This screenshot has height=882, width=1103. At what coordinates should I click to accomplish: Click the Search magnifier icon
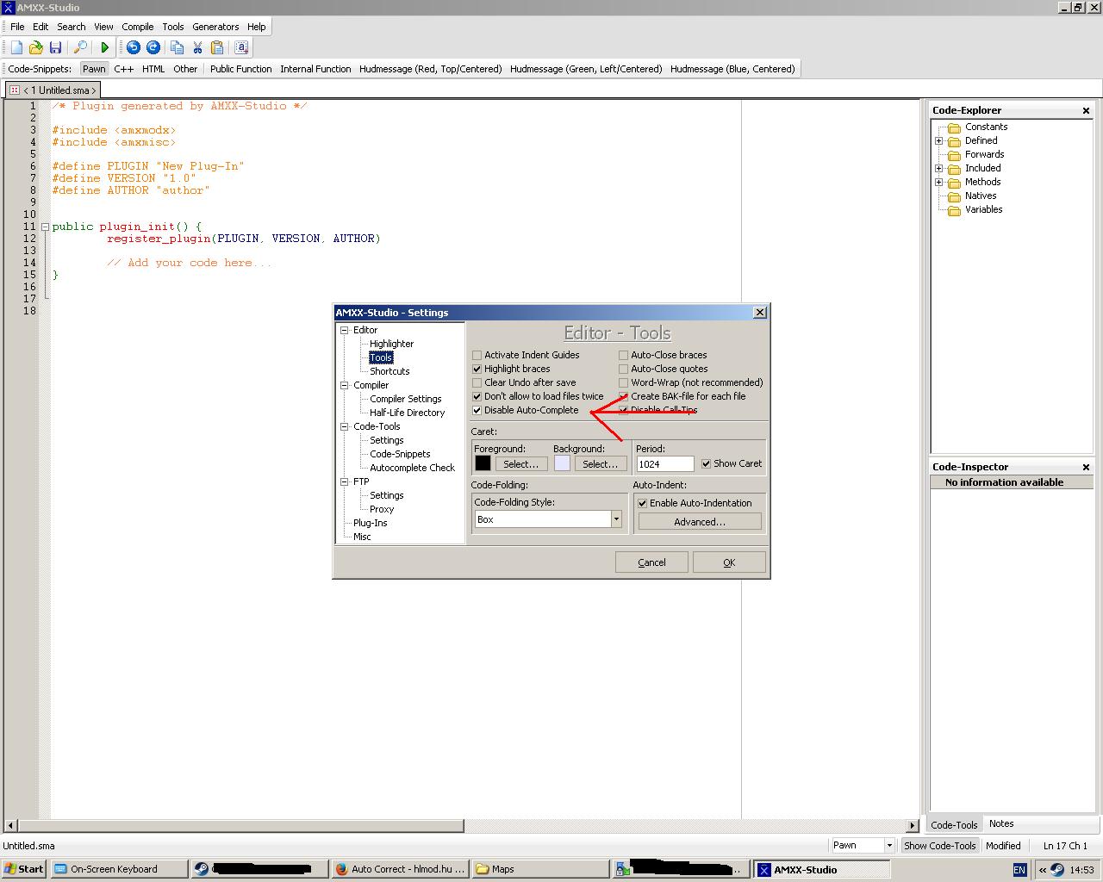(x=80, y=48)
